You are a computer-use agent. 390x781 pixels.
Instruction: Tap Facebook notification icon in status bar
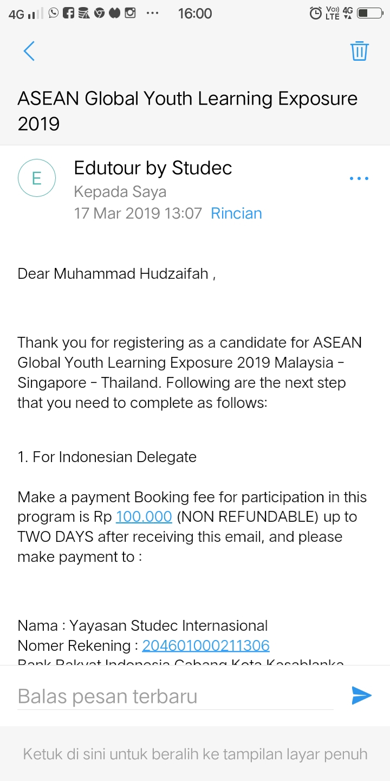(x=69, y=12)
